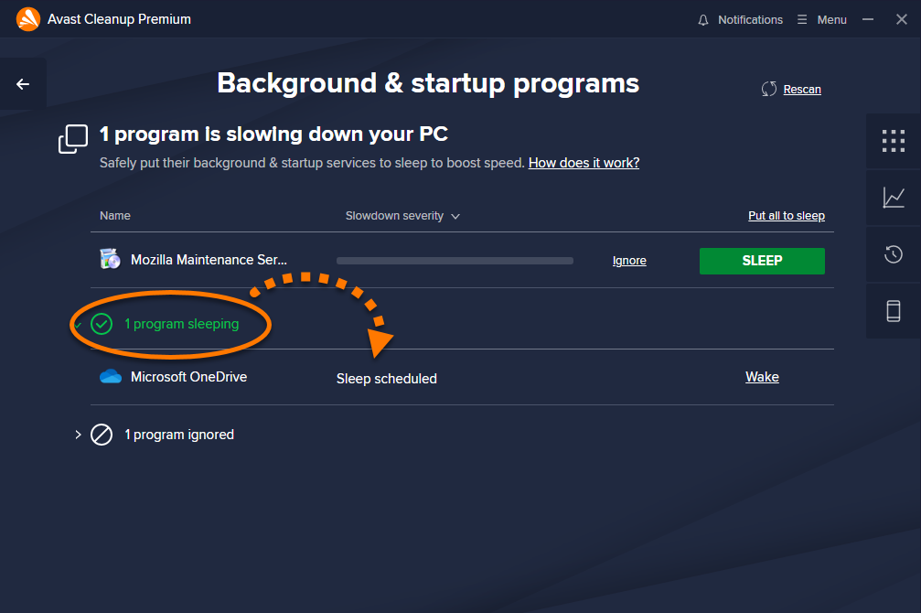The height and width of the screenshot is (613, 921).
Task: Click the Microsoft OneDrive cloud icon
Action: 111,377
